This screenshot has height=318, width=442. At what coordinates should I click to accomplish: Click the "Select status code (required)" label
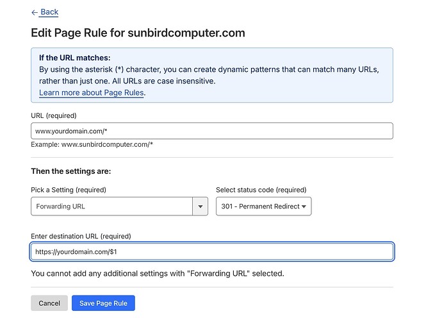[x=261, y=190]
